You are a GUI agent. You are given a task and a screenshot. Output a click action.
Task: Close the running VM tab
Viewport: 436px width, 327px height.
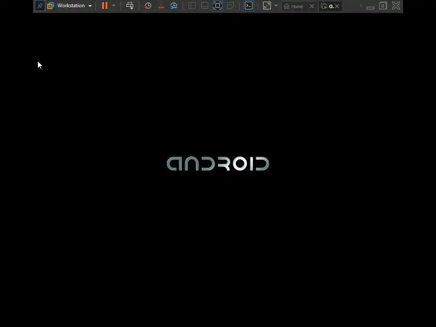(337, 6)
